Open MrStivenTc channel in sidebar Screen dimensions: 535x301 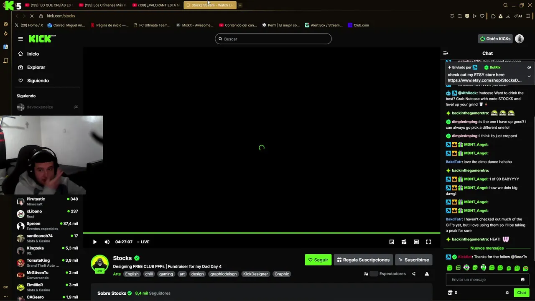(x=47, y=275)
